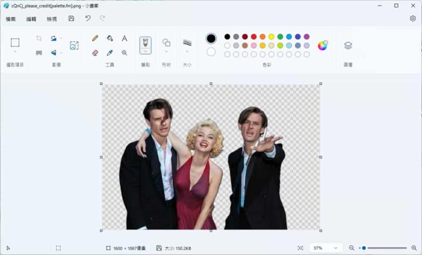Open the View menu
Screen dimensions: 422x255
52,19
